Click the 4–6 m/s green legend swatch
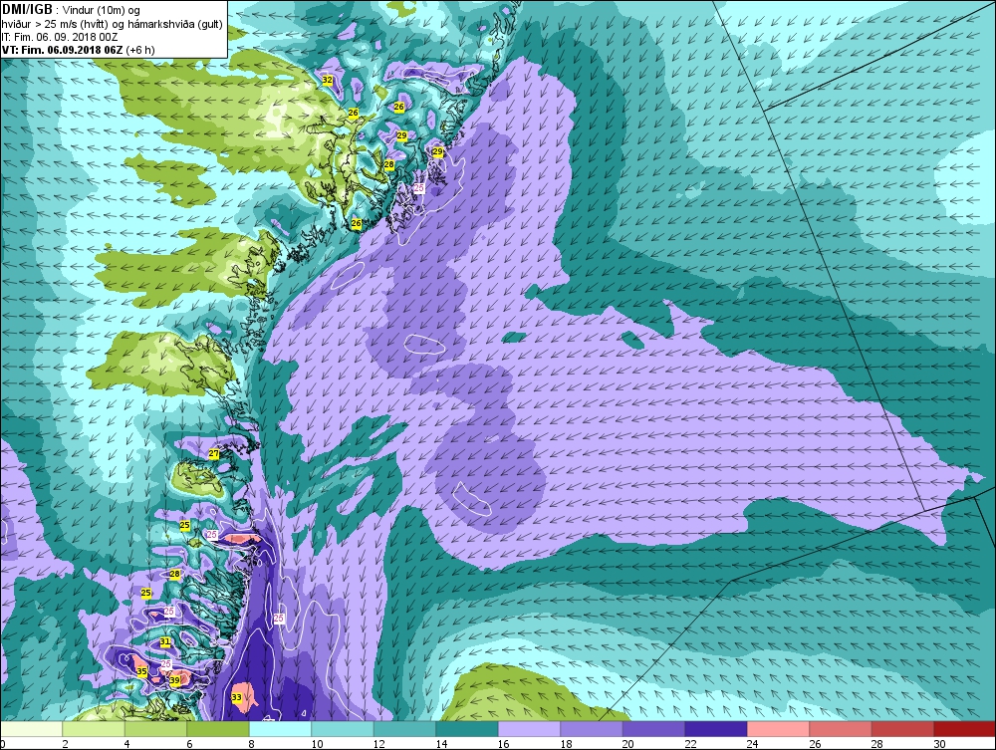 click(155, 728)
